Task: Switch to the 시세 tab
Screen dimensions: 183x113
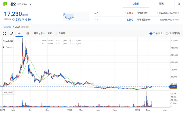Action: [x=136, y=4]
